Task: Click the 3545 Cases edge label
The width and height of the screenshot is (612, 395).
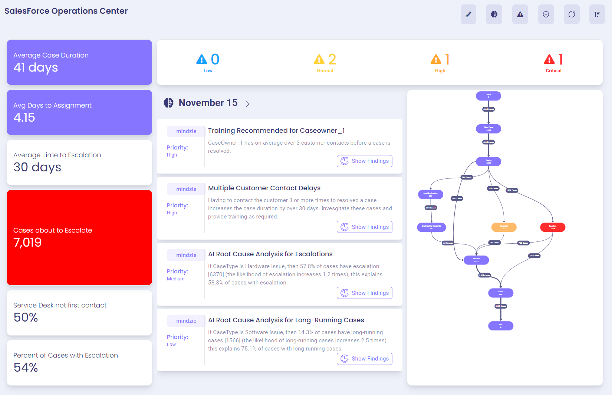Action: [484, 275]
